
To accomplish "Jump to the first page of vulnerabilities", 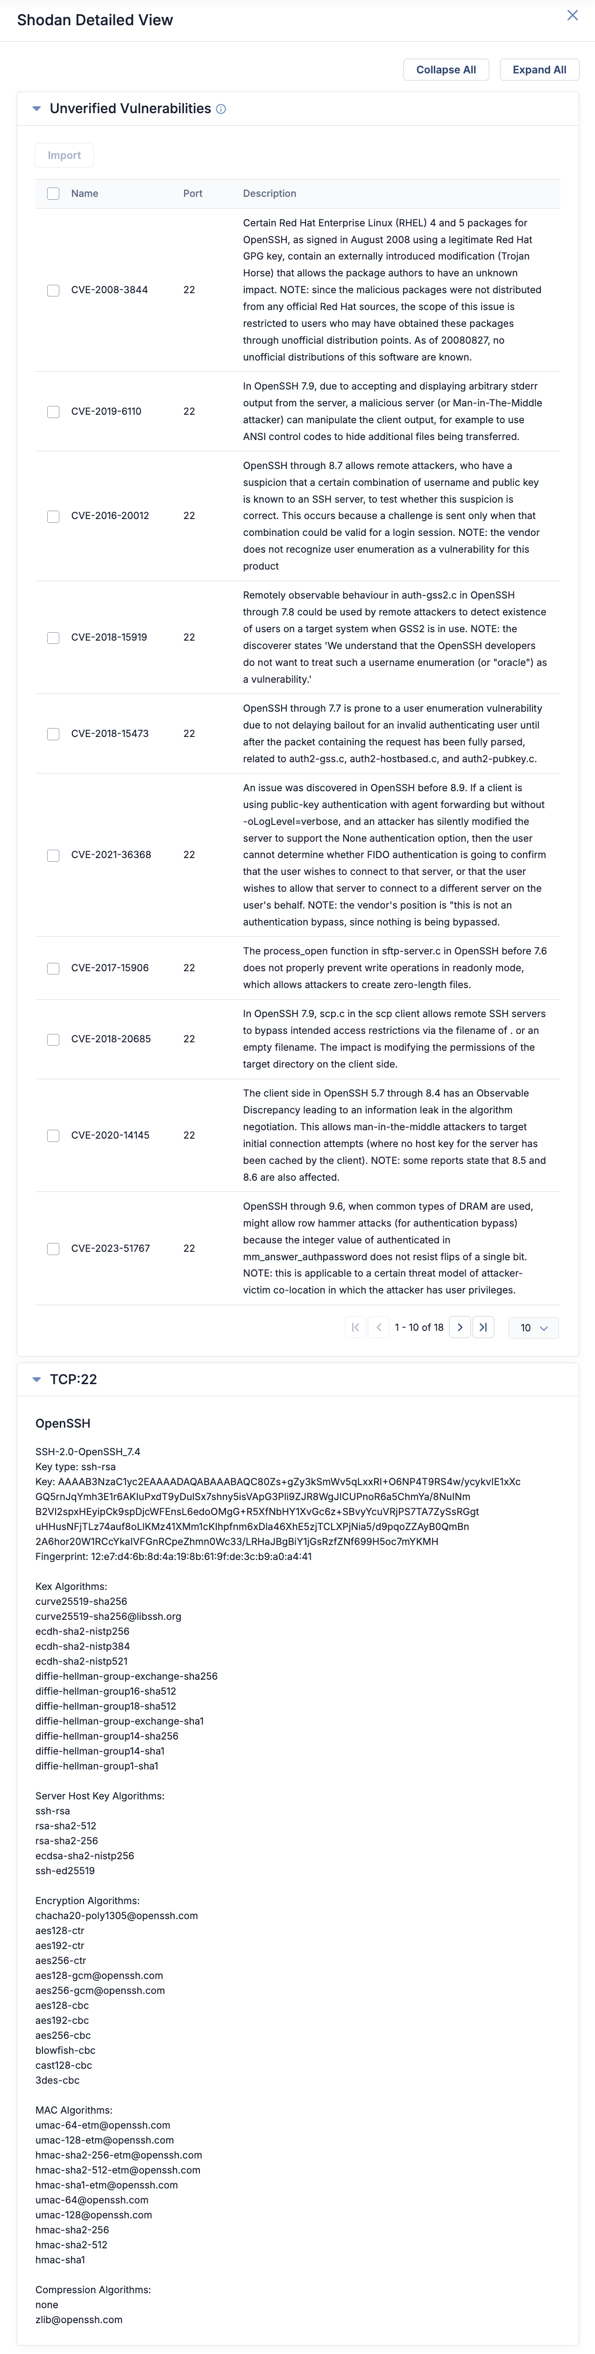I will click(x=355, y=1328).
